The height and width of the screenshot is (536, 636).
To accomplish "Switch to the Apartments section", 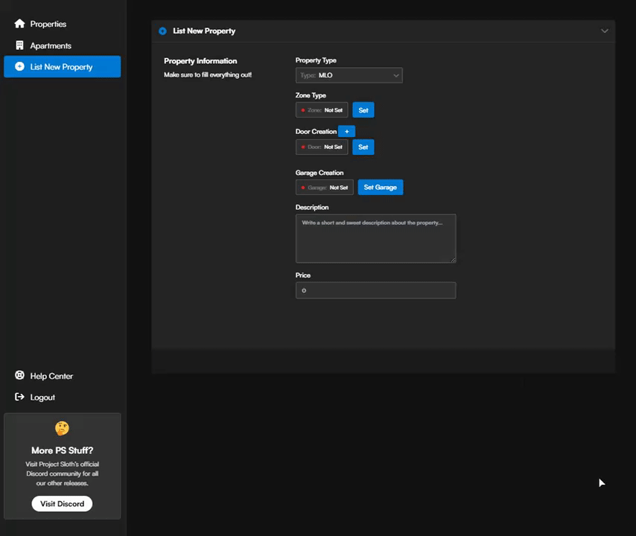I will coord(51,45).
